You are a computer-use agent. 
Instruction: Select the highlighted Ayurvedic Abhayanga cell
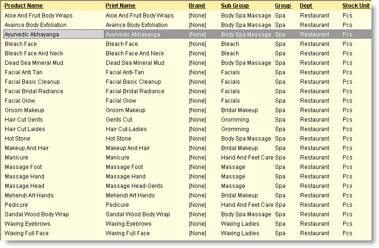click(54, 35)
